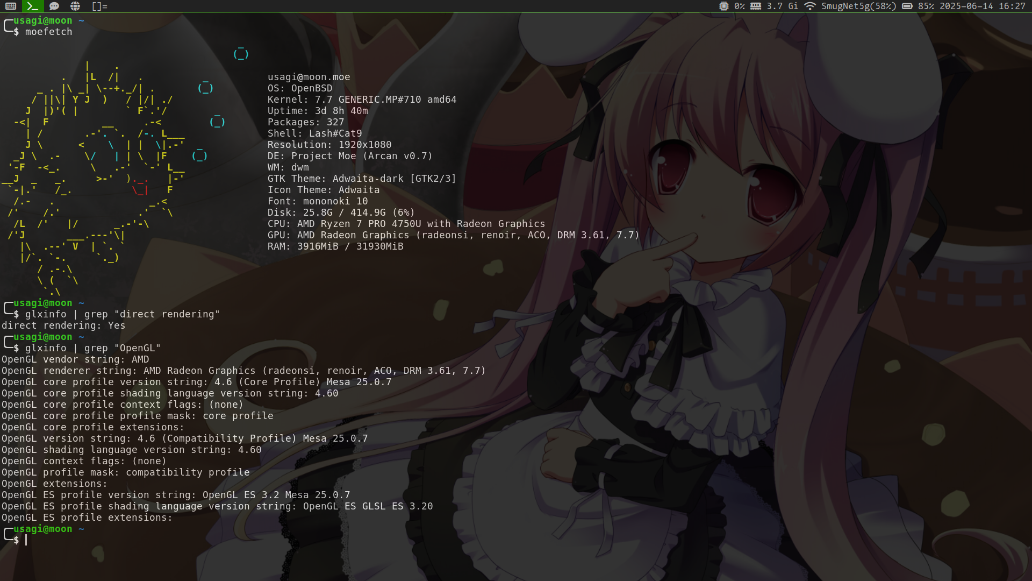This screenshot has height=581, width=1032.
Task: Click the RAM: 3916MiB / 31930MiB line
Action: tap(335, 246)
